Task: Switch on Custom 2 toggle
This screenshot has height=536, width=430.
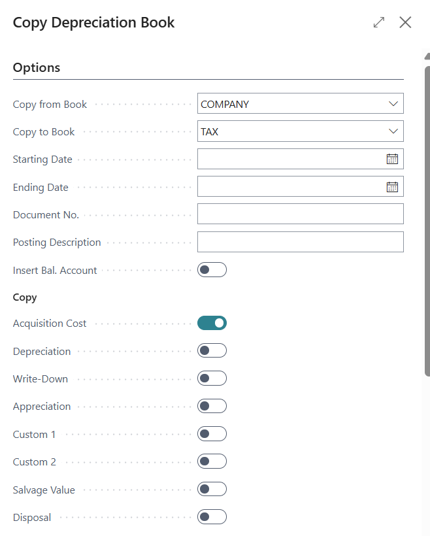Action: coord(212,461)
